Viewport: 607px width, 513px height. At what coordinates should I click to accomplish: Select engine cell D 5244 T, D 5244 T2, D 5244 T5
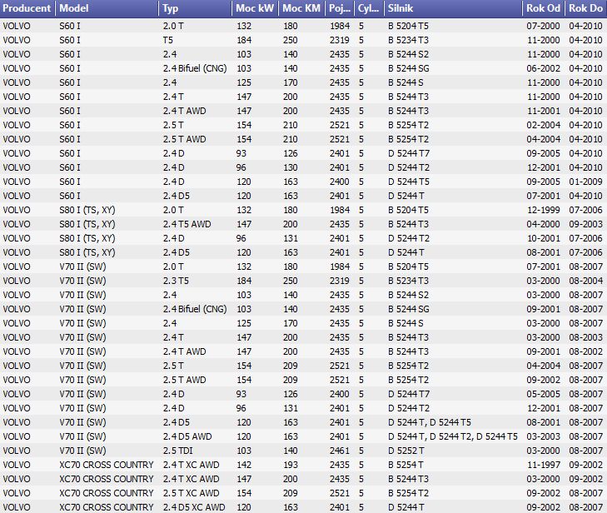(452, 436)
